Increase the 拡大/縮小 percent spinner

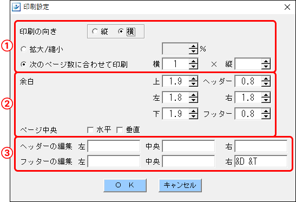[x=193, y=46]
